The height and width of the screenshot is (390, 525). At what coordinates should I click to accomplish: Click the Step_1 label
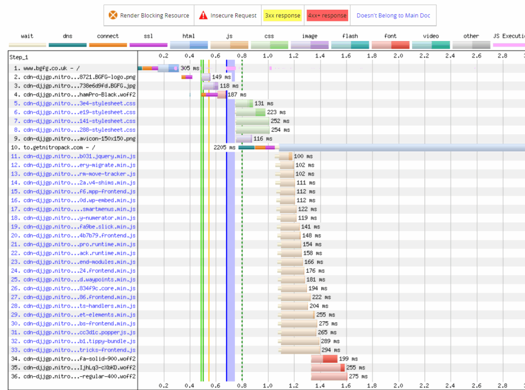(19, 57)
